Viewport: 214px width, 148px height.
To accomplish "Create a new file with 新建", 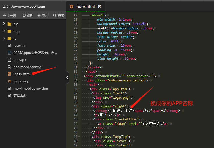I will coord(43,15).
